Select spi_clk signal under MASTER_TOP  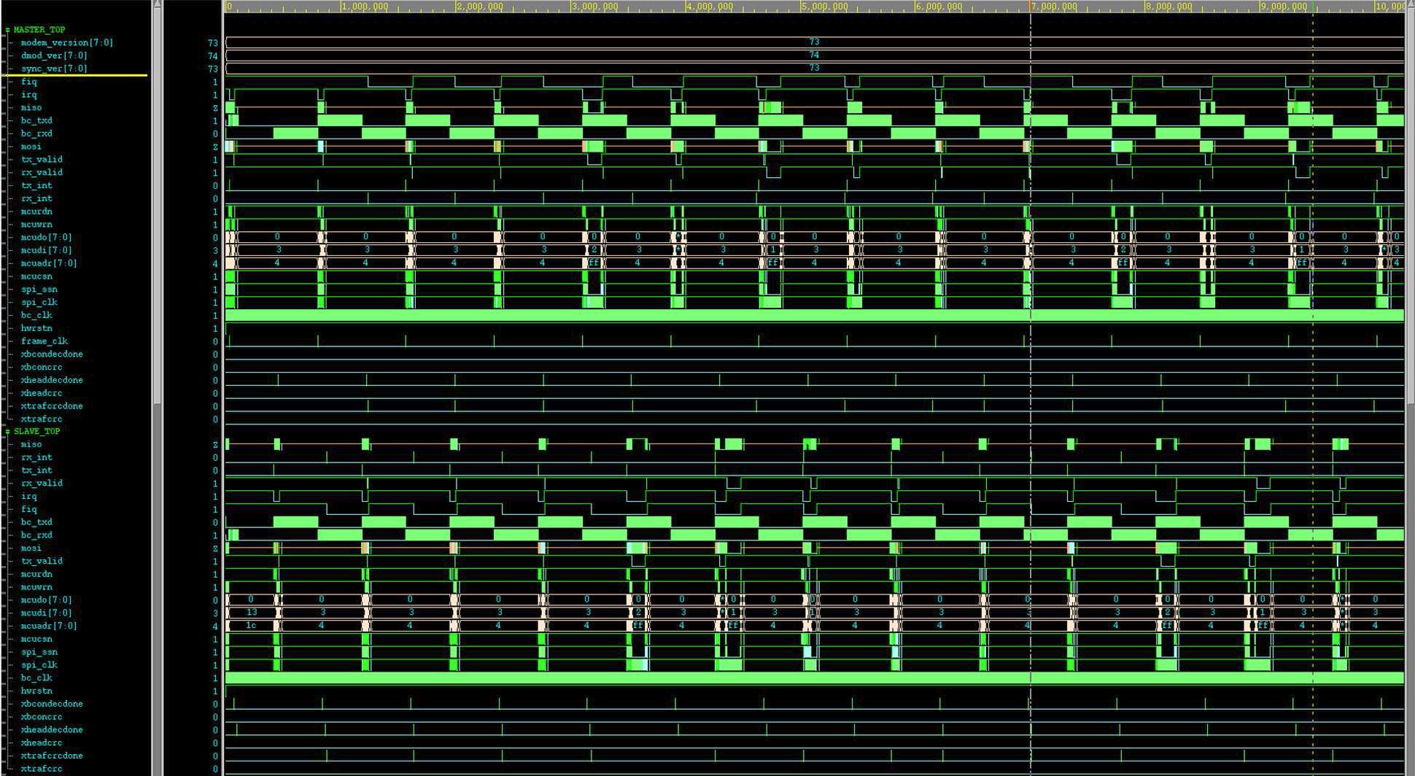(x=39, y=303)
